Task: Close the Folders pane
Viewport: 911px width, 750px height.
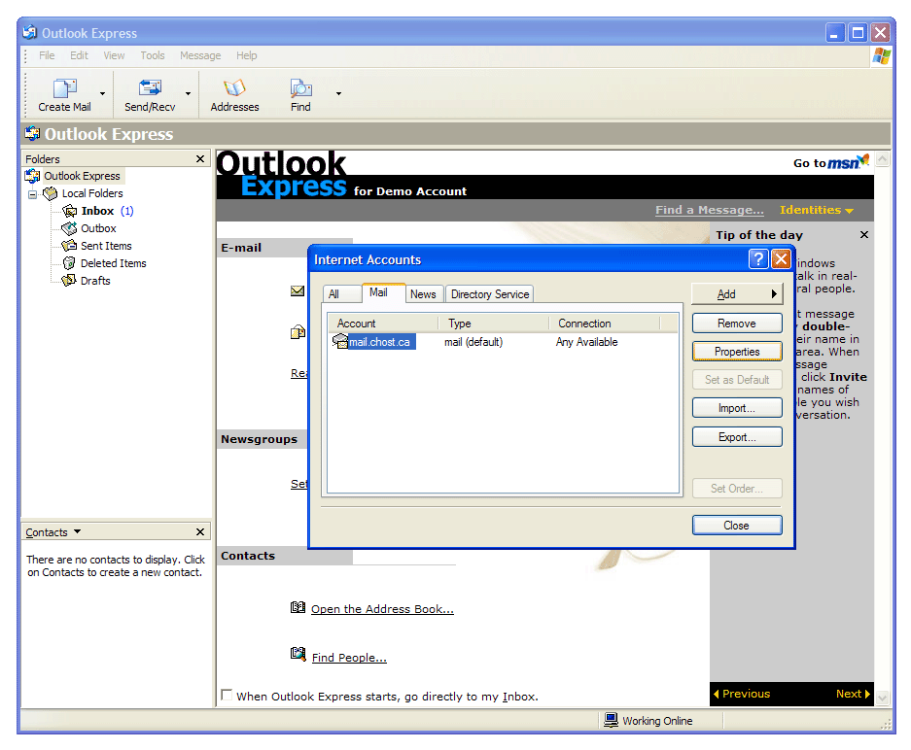Action: click(x=200, y=158)
